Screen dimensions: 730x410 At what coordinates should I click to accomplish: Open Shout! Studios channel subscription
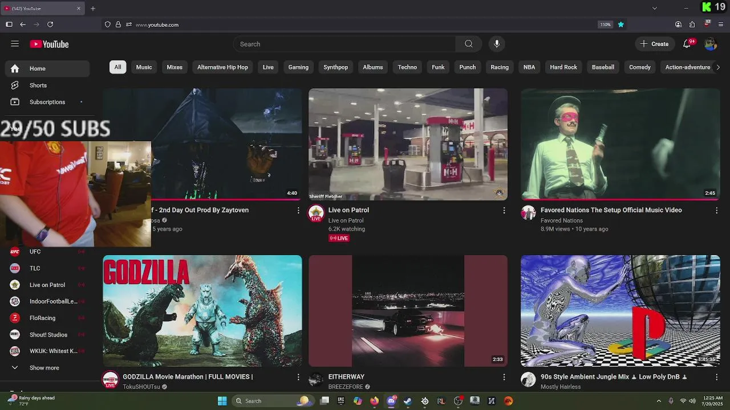(x=47, y=335)
